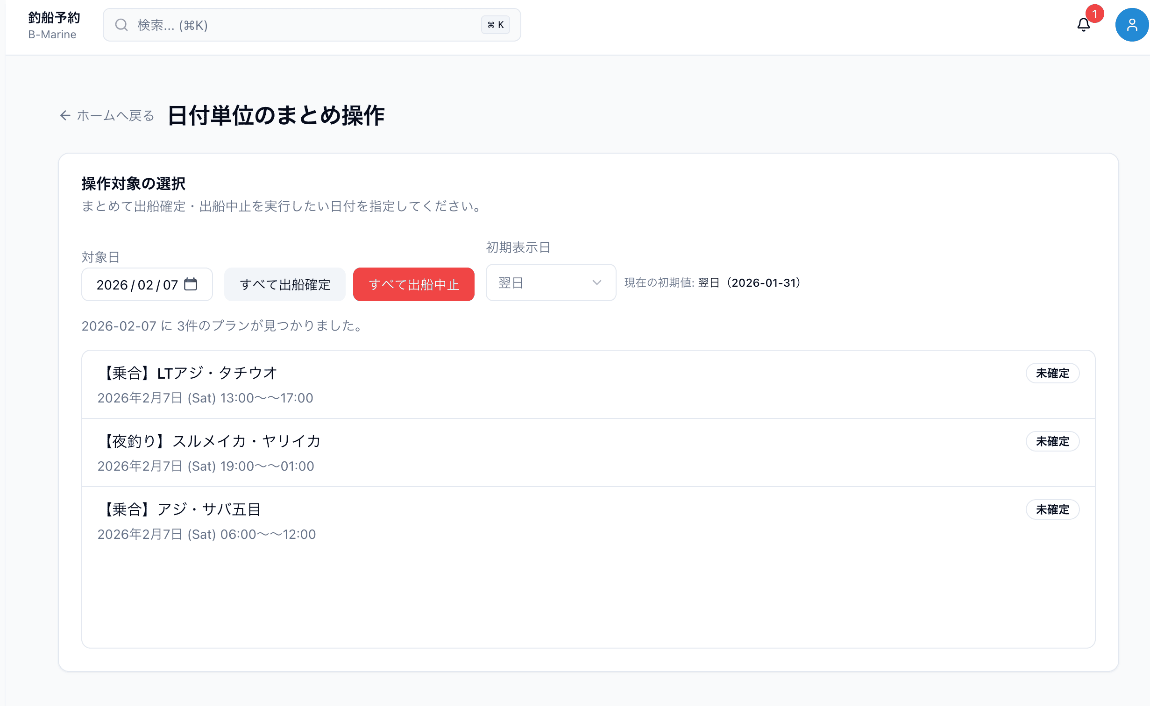Click the red すべて出船中止 button
This screenshot has height=706, width=1150.
(413, 284)
